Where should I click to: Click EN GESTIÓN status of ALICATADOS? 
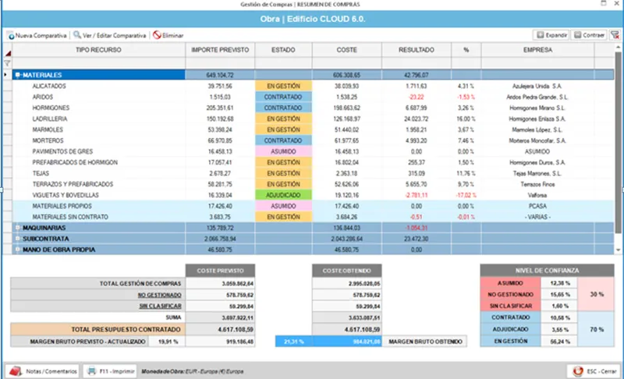click(x=283, y=86)
